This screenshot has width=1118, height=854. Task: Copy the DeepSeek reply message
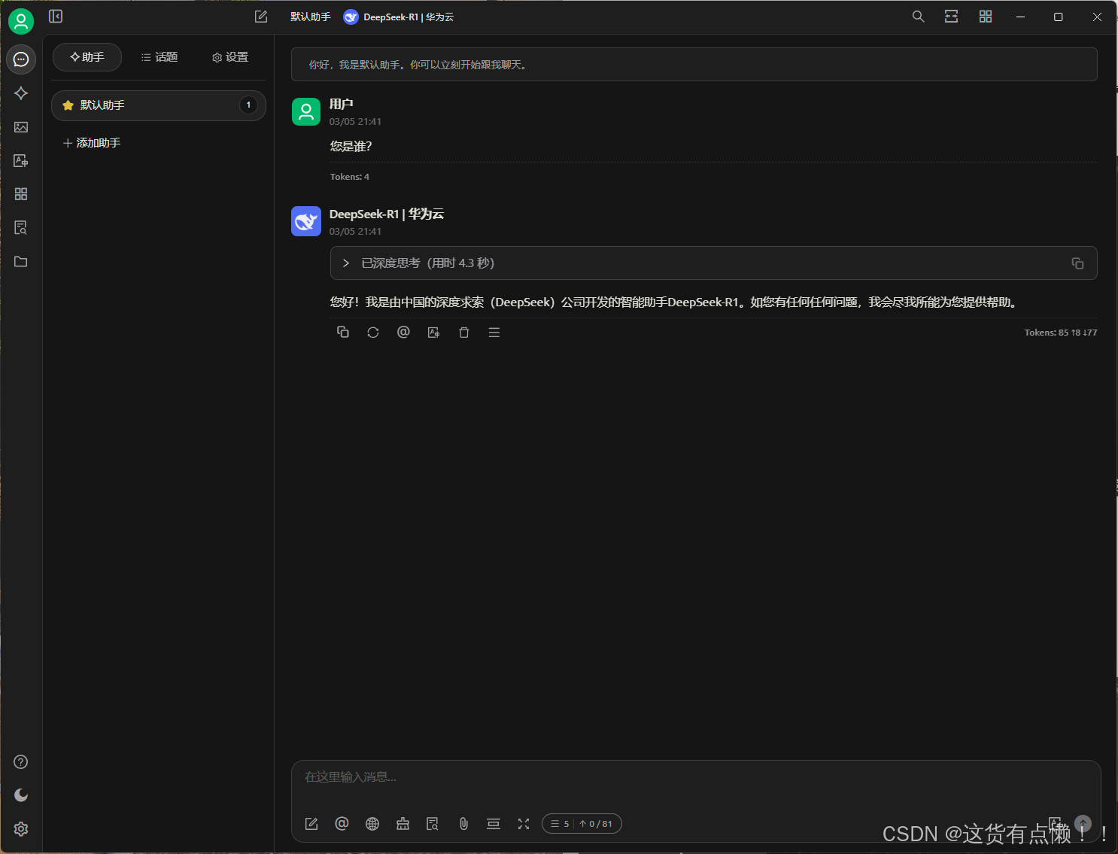(x=343, y=333)
